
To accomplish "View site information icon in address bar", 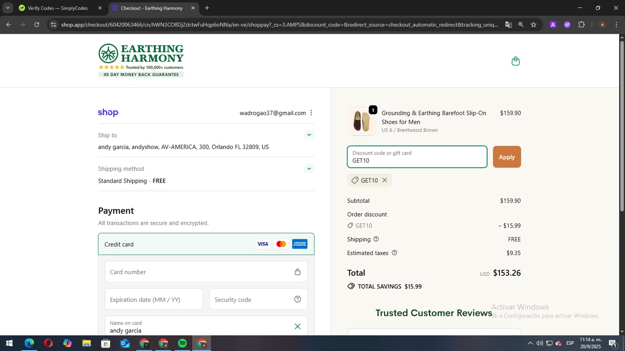I will [x=53, y=25].
